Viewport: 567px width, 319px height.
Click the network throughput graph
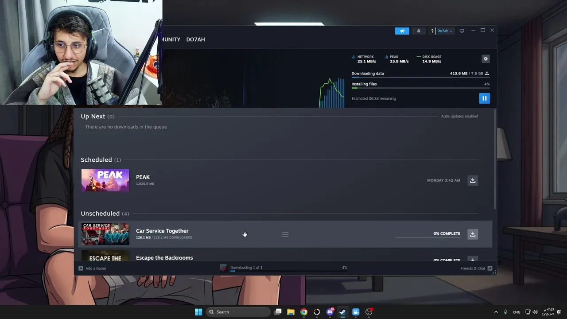[332, 93]
